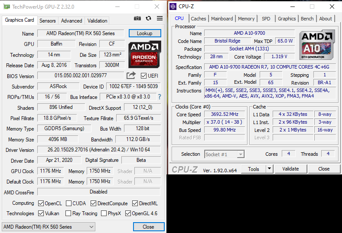
Task: Open the Caches tab in CPU-Z
Action: pos(198,19)
